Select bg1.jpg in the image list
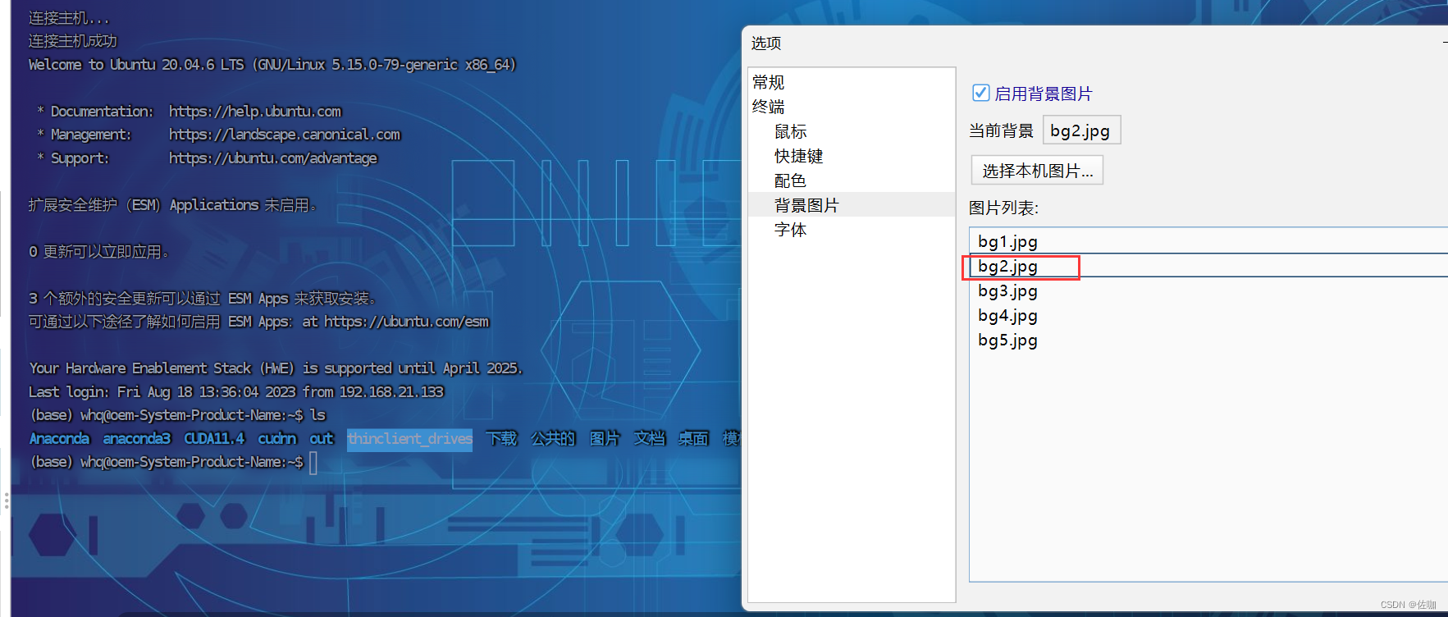 coord(1208,241)
